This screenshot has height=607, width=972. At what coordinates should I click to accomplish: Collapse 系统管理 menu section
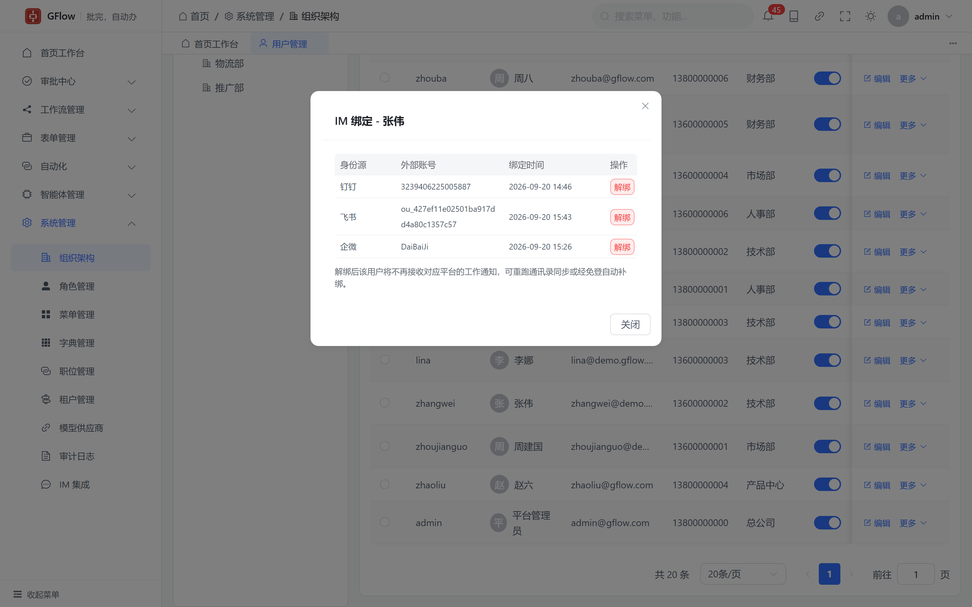coord(80,223)
